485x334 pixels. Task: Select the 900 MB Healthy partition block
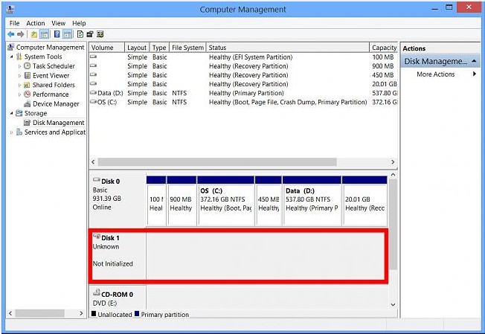pos(182,201)
